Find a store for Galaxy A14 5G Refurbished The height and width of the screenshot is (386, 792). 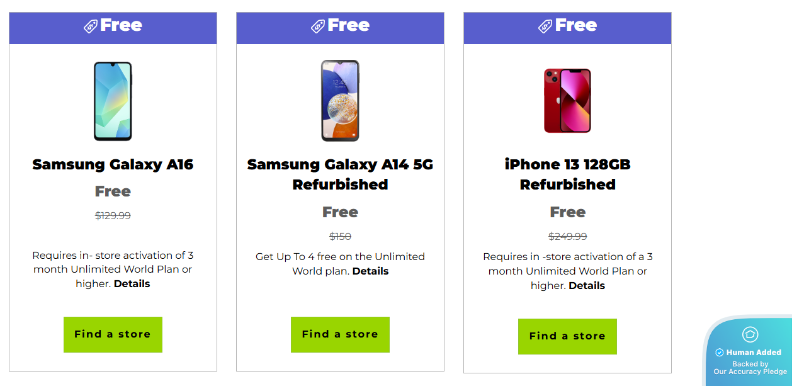(x=340, y=334)
